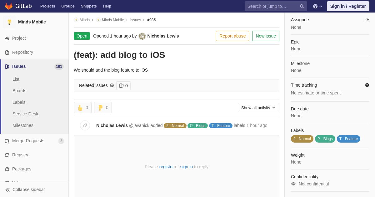Open the Projects menu in top bar
This screenshot has width=375, height=197.
point(47,6)
